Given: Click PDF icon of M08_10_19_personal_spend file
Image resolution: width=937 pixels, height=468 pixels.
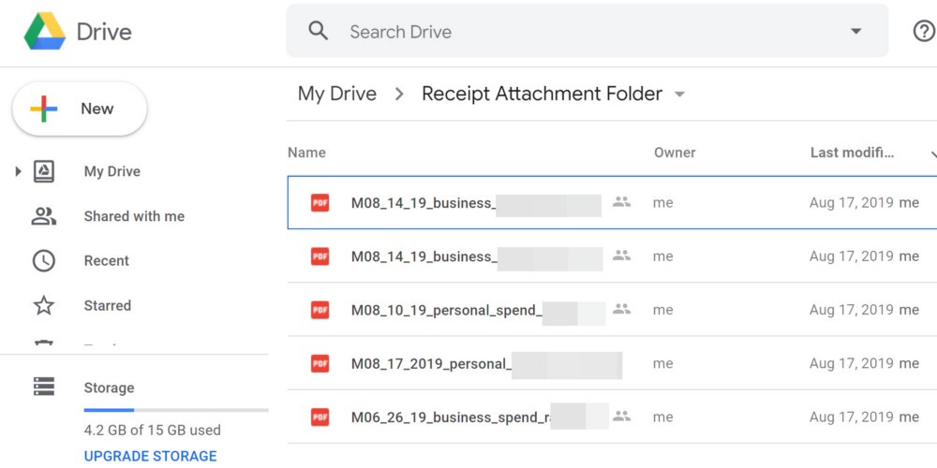Looking at the screenshot, I should (x=320, y=310).
